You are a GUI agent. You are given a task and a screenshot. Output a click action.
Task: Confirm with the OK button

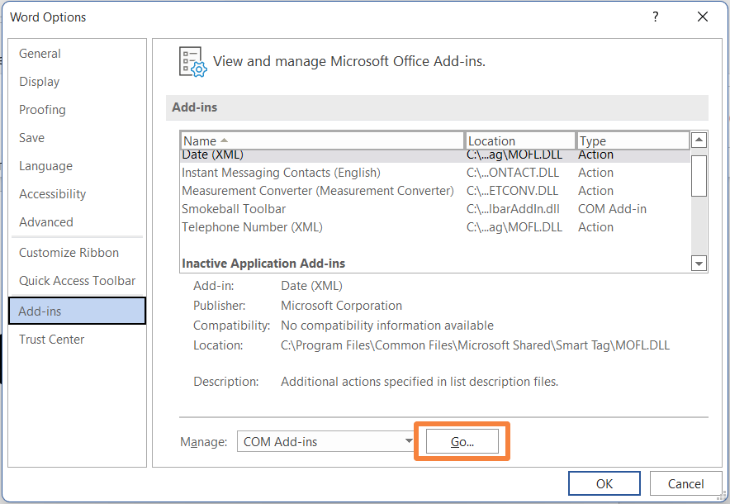(604, 483)
